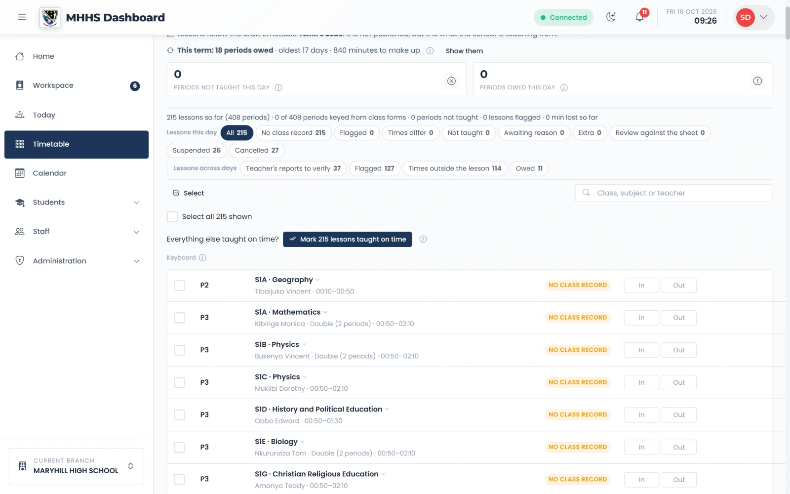Viewport: 790px width, 494px height.
Task: Click the Calendar sidebar icon
Action: pos(20,173)
